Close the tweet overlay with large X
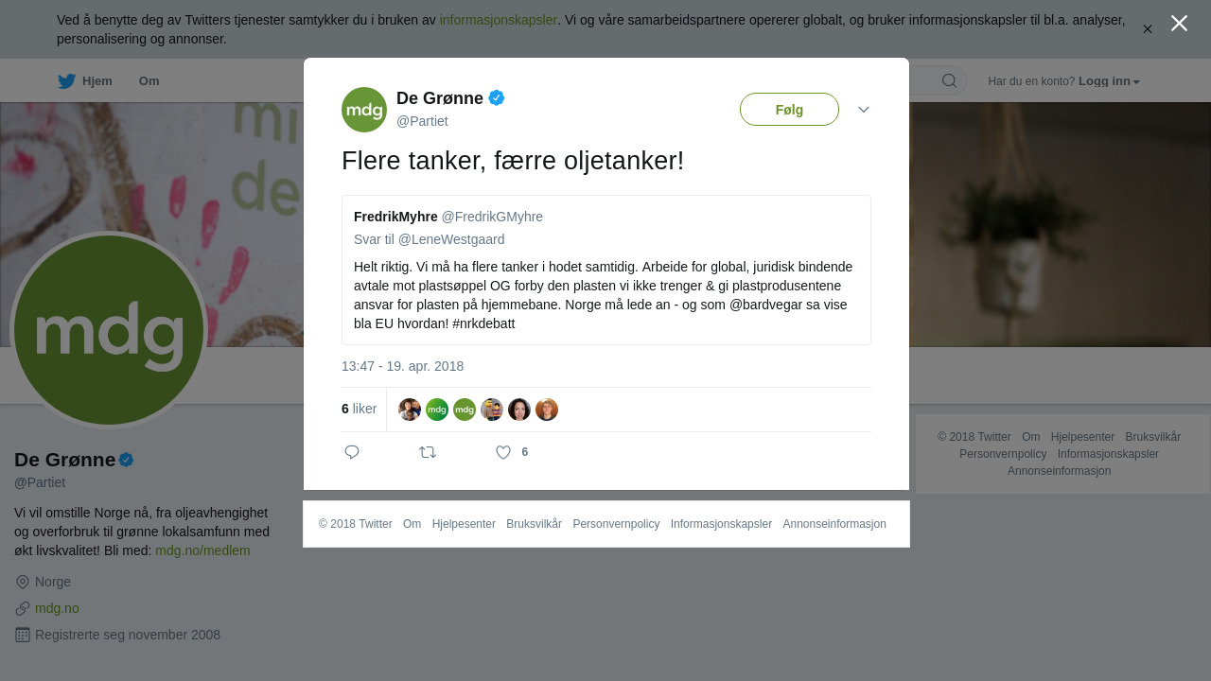The image size is (1211, 681). click(1179, 24)
